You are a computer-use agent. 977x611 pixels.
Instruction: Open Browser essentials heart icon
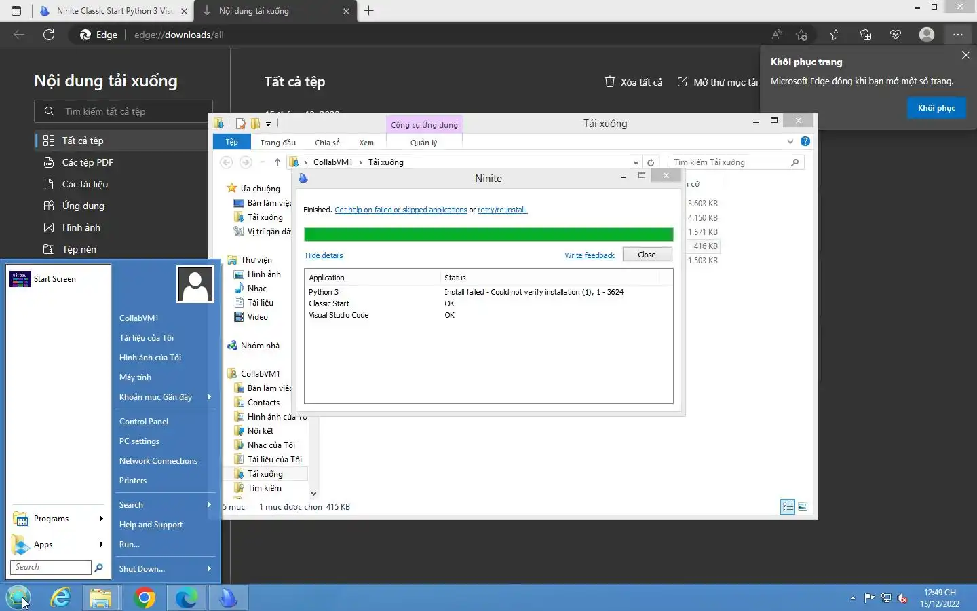[x=896, y=35]
